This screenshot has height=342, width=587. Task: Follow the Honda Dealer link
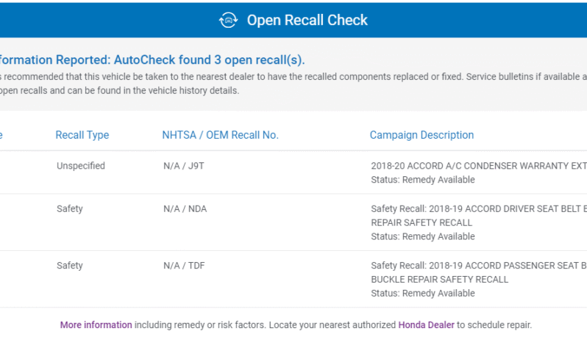(x=425, y=324)
